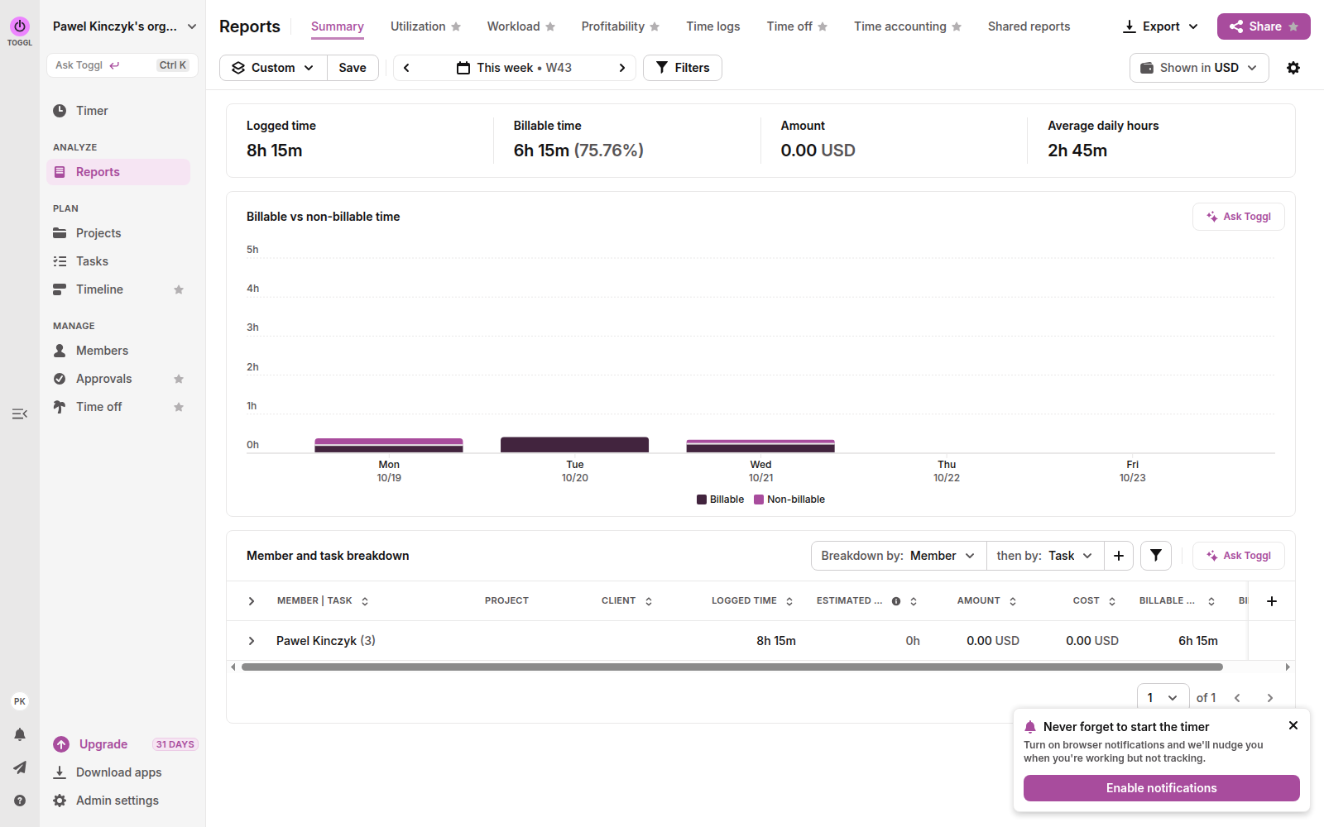Click the table horizontal scrollbar
This screenshot has height=827, width=1324.
click(732, 667)
